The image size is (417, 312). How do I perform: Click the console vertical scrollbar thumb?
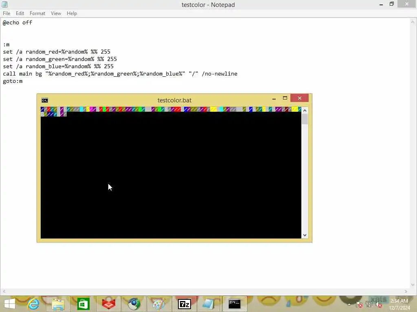[x=305, y=119]
